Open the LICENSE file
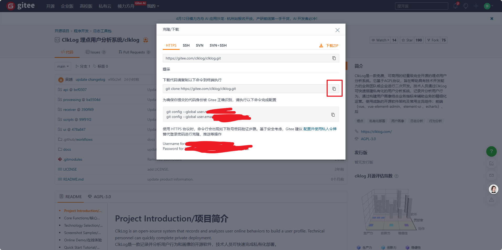 pyautogui.click(x=70, y=169)
